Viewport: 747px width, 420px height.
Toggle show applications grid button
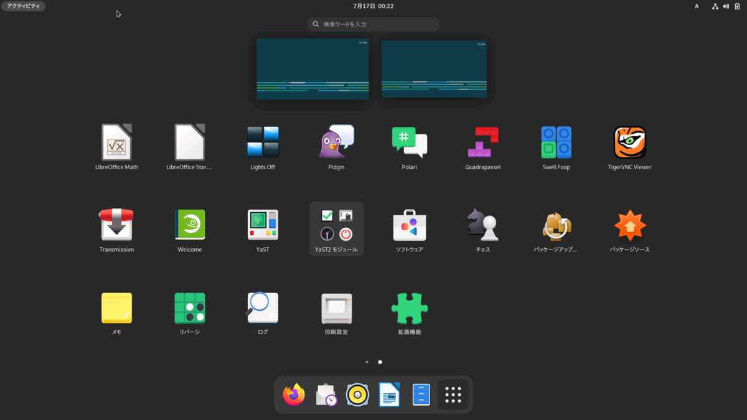[453, 394]
